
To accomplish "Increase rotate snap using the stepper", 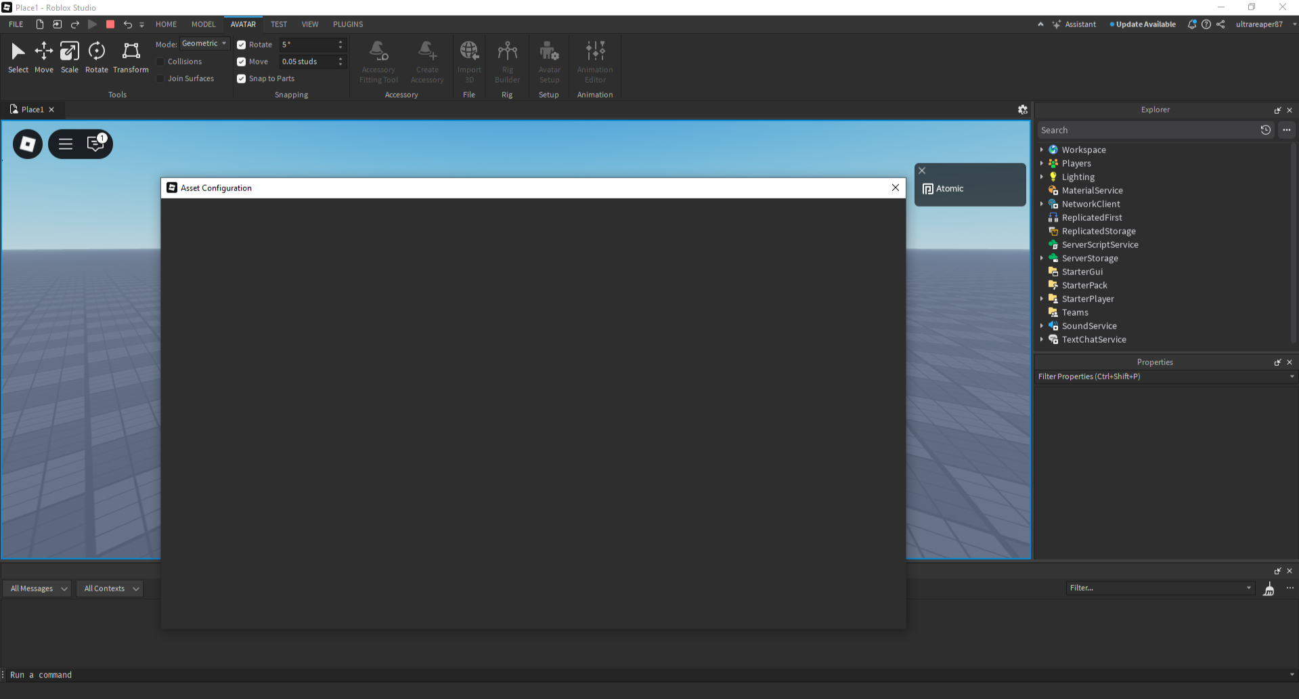I will [x=340, y=41].
